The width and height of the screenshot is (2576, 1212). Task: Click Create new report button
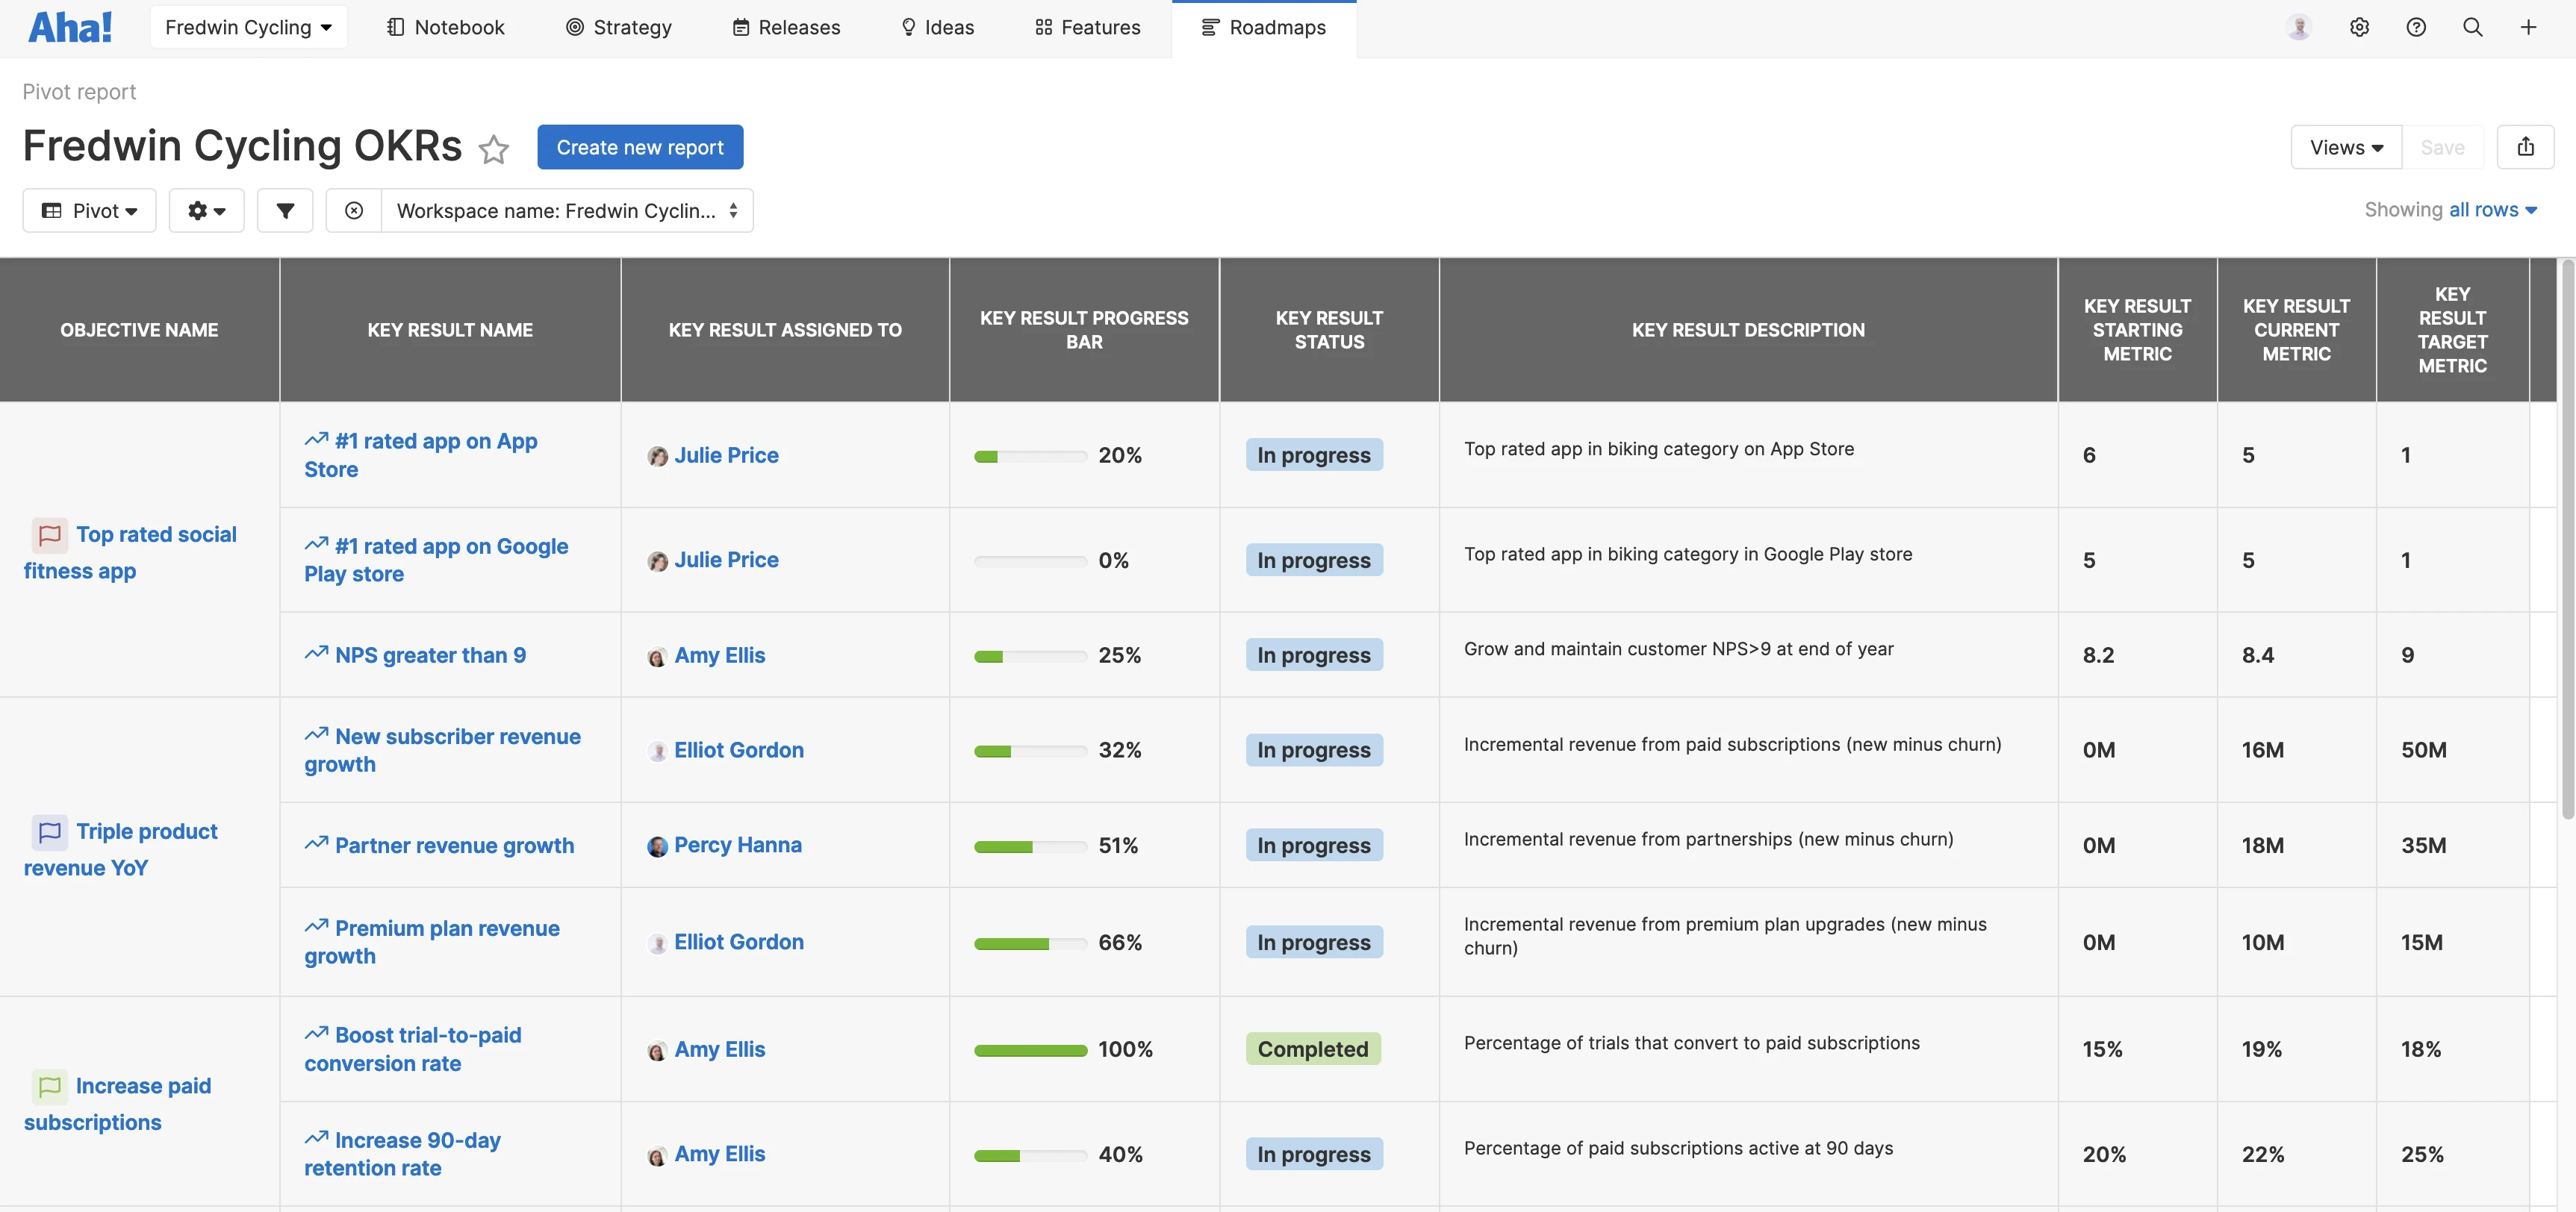pos(640,147)
